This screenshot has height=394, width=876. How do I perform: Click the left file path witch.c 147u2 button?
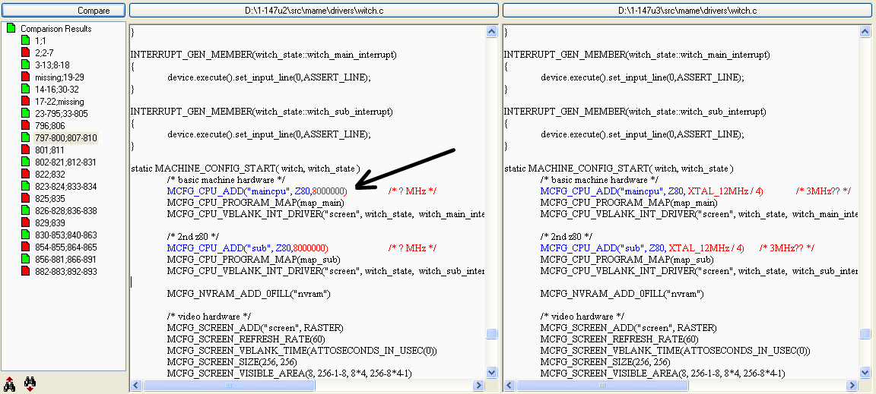(x=313, y=11)
